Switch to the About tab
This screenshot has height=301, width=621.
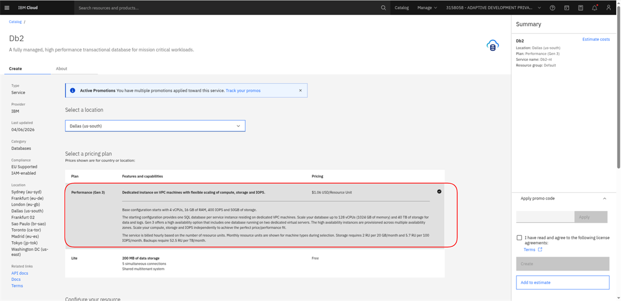[62, 69]
